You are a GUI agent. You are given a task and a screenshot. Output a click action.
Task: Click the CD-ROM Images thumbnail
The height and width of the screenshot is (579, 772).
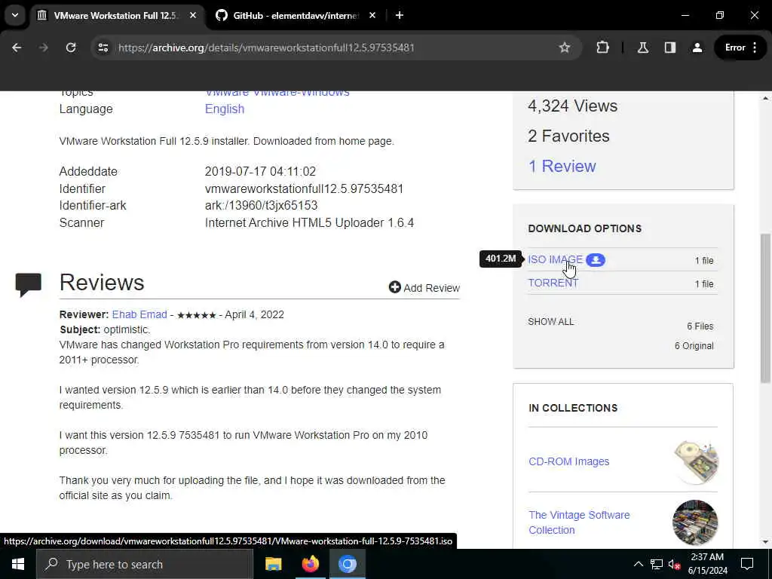tap(695, 462)
